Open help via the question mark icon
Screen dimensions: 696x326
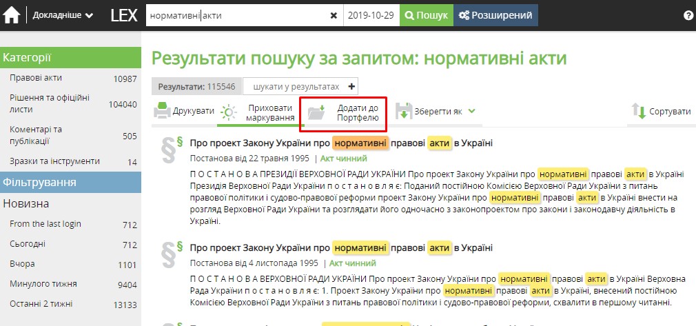688,15
